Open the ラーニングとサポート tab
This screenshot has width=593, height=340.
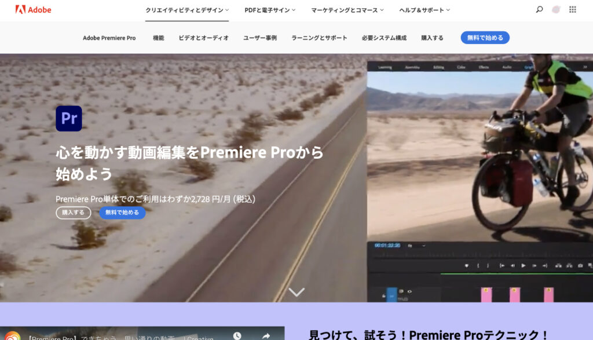319,38
